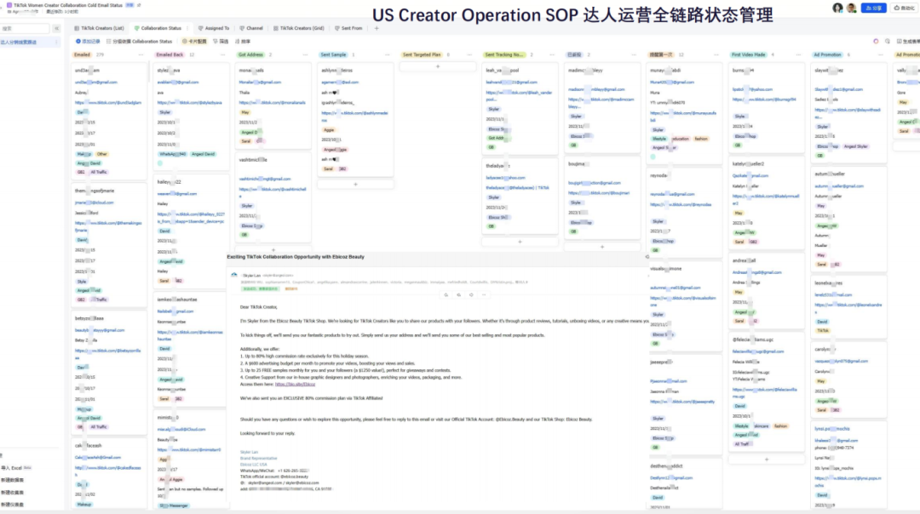Click the Skyler Lan sender avatar
This screenshot has height=514, width=920.
click(234, 275)
